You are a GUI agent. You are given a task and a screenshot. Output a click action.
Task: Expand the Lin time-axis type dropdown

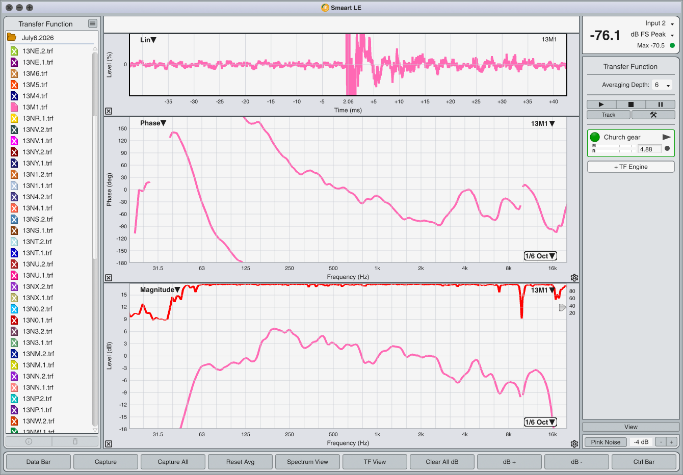pyautogui.click(x=148, y=40)
